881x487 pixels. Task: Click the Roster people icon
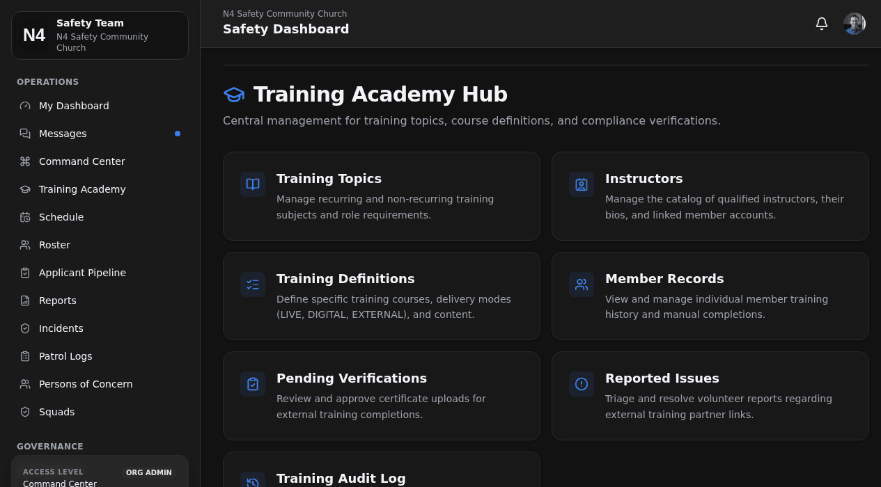pyautogui.click(x=25, y=245)
